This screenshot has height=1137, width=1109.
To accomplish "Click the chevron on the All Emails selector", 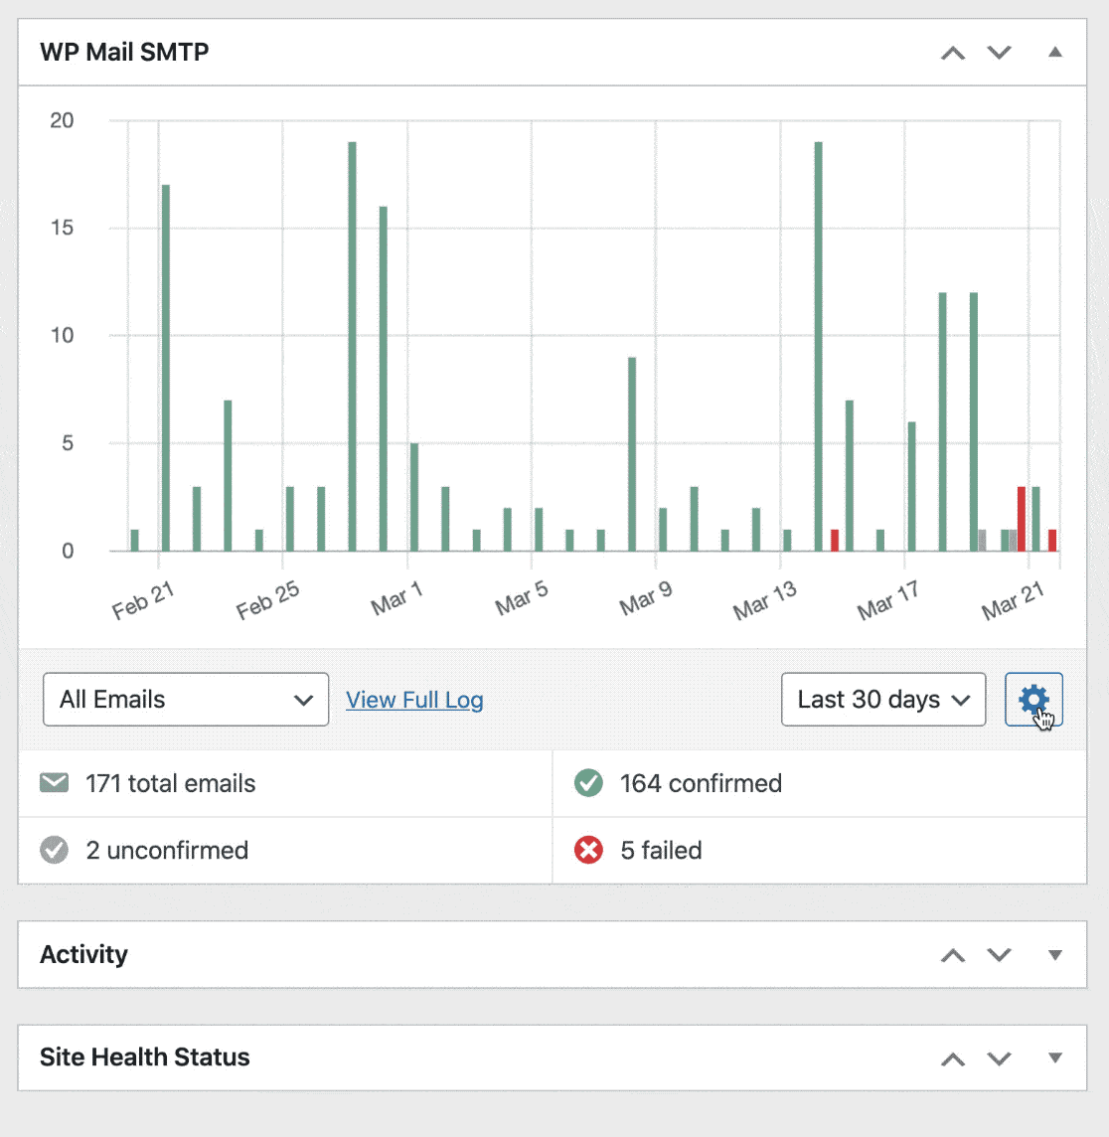I will tap(303, 700).
